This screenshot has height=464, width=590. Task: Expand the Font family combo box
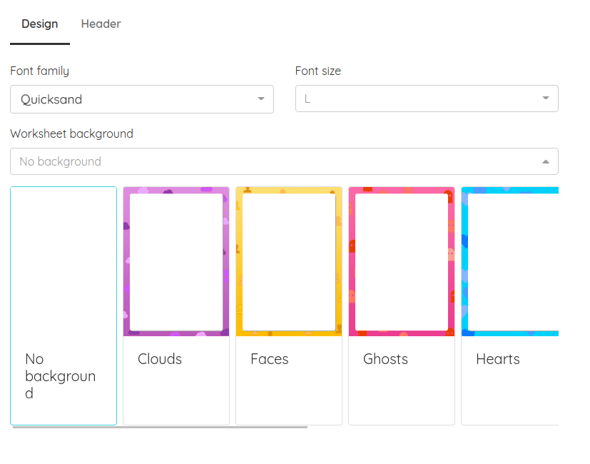143,99
